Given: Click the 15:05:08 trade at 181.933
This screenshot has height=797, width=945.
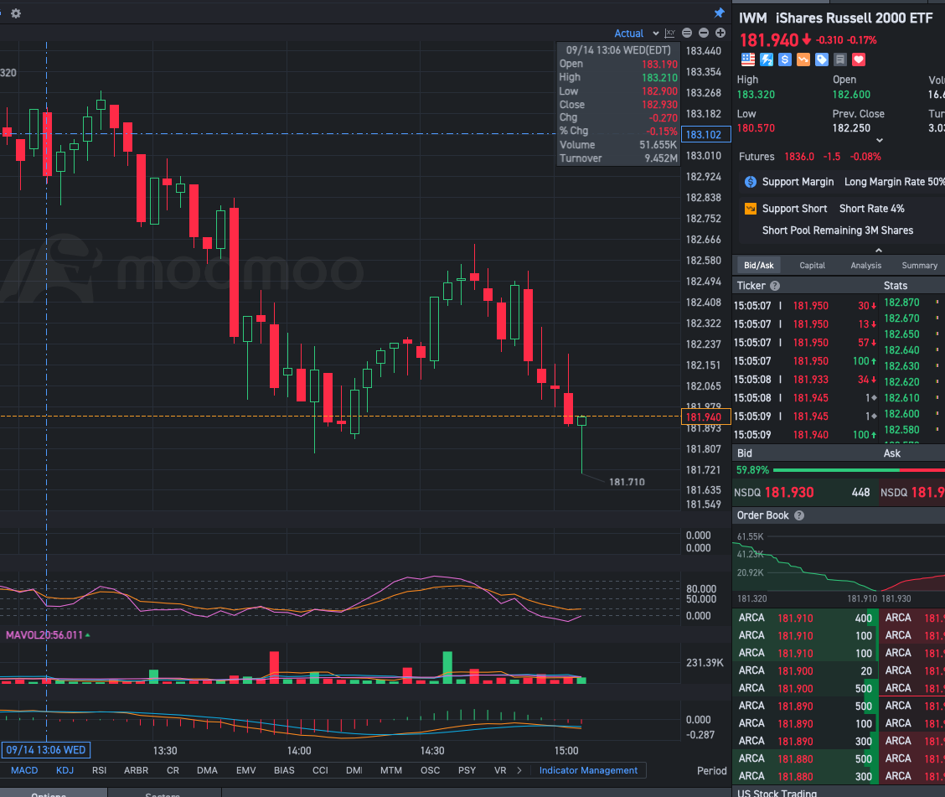Looking at the screenshot, I should 805,379.
